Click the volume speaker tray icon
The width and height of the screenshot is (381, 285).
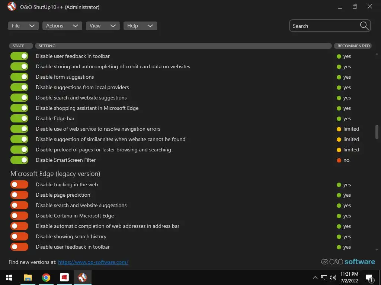[333, 278]
